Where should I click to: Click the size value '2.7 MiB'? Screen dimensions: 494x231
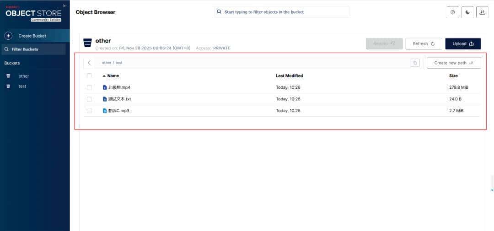click(x=456, y=111)
